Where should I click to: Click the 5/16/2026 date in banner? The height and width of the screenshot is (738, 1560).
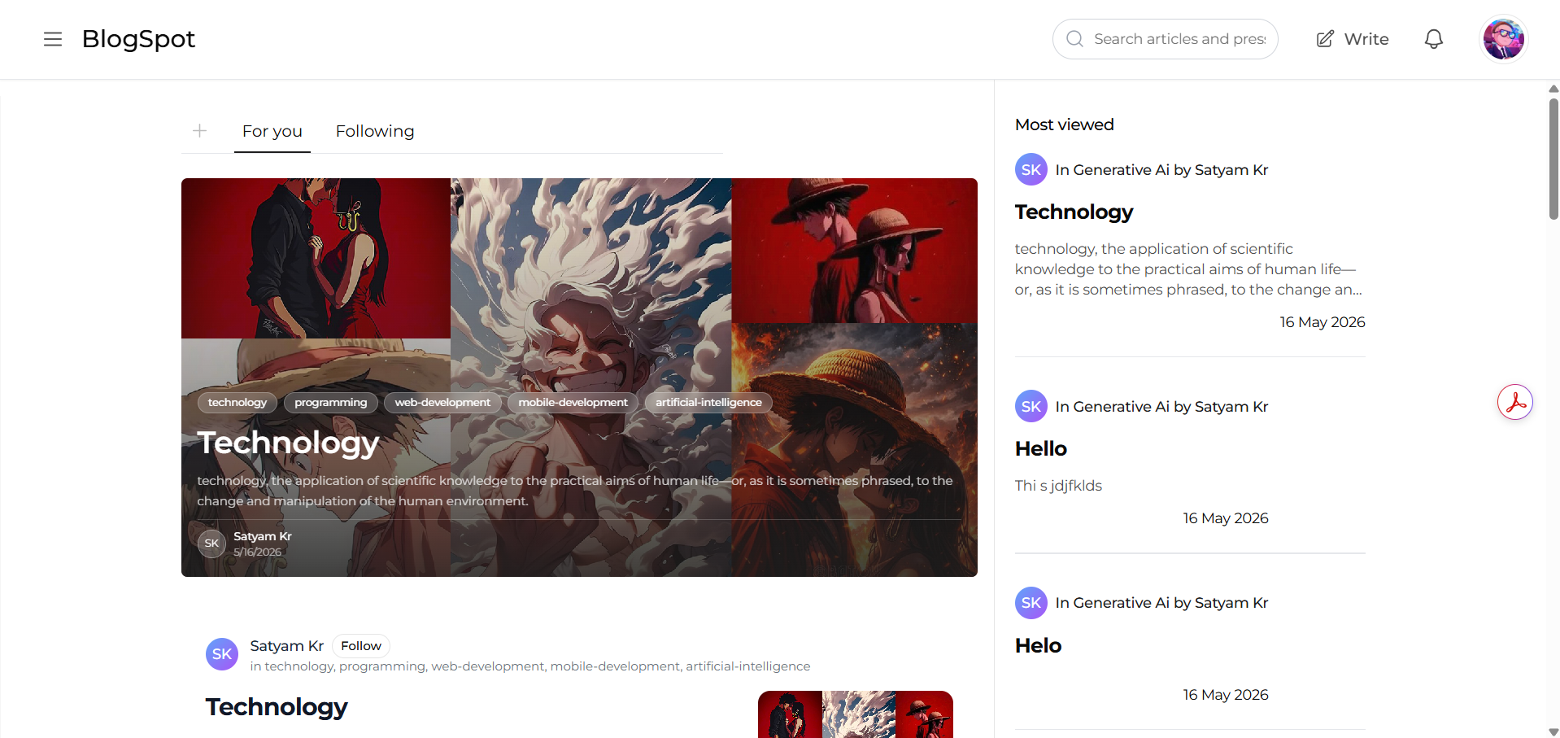(258, 552)
